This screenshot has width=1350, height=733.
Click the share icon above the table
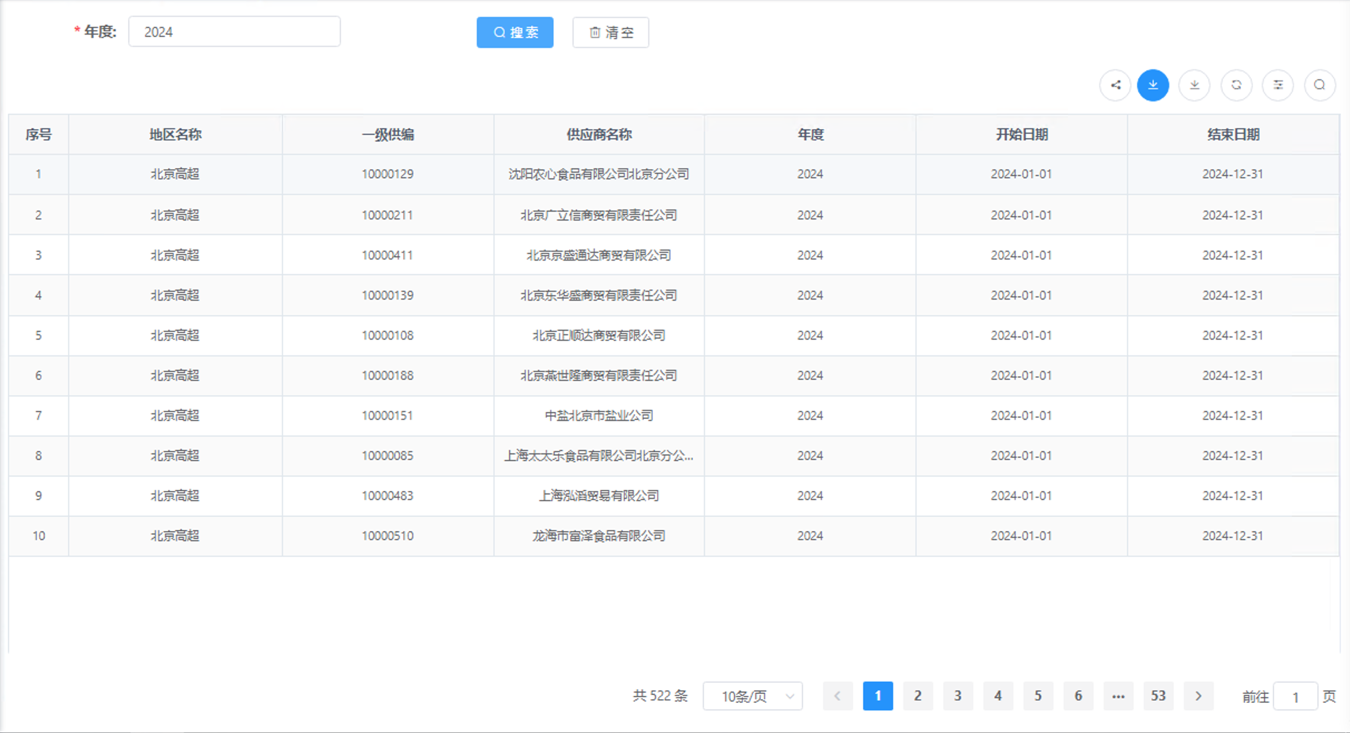[1115, 85]
